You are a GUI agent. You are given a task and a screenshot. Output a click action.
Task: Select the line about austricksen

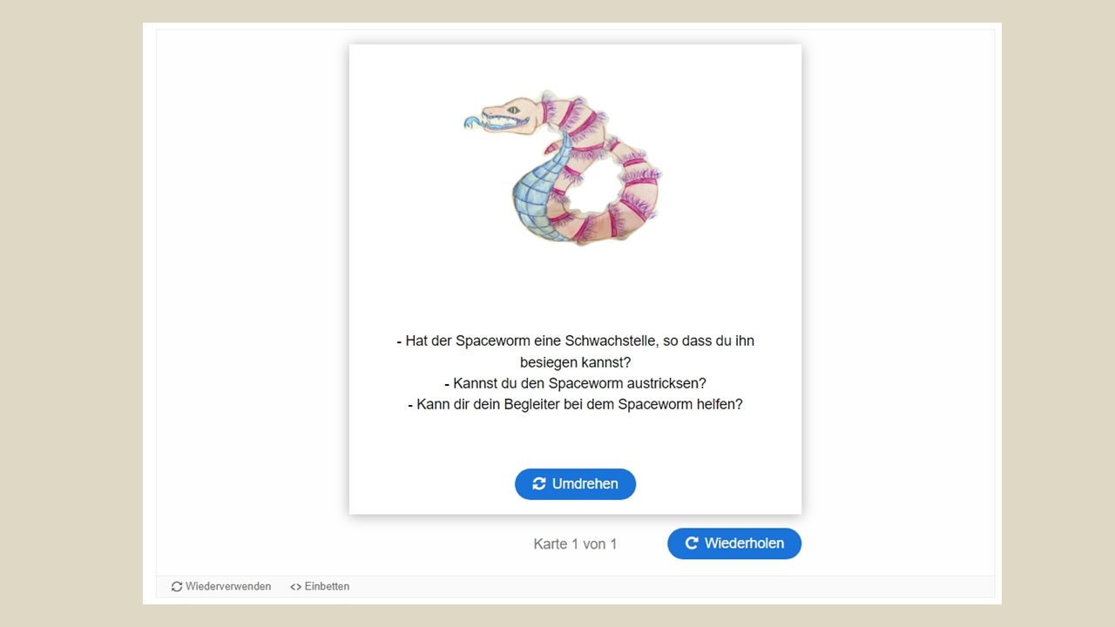[x=575, y=383]
